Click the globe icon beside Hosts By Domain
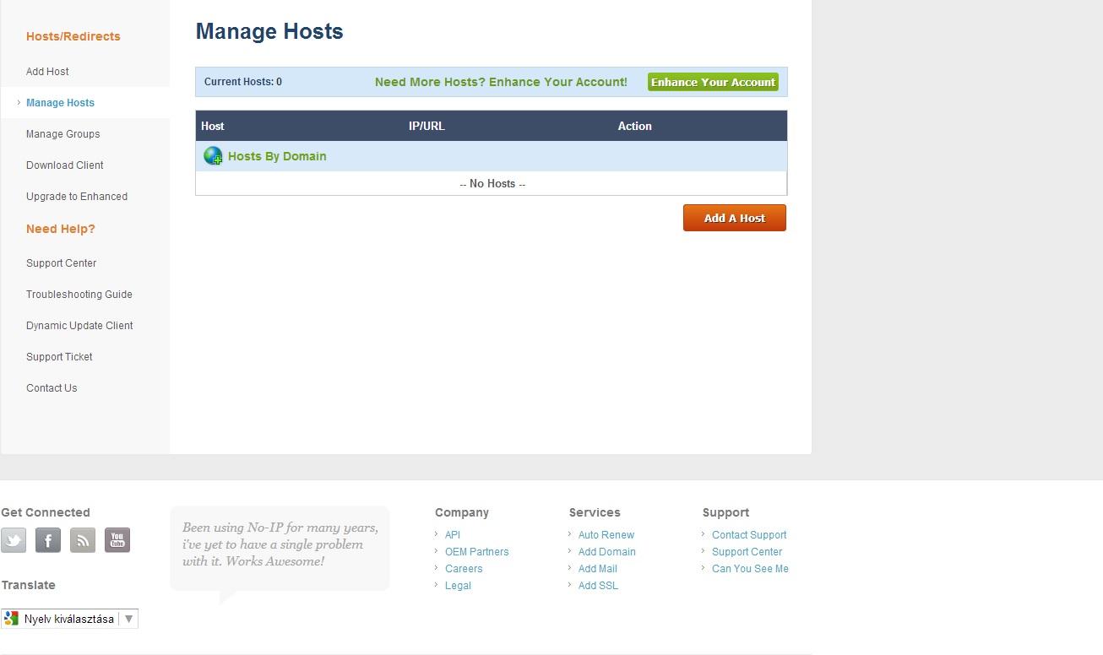The width and height of the screenshot is (1103, 655). (213, 156)
